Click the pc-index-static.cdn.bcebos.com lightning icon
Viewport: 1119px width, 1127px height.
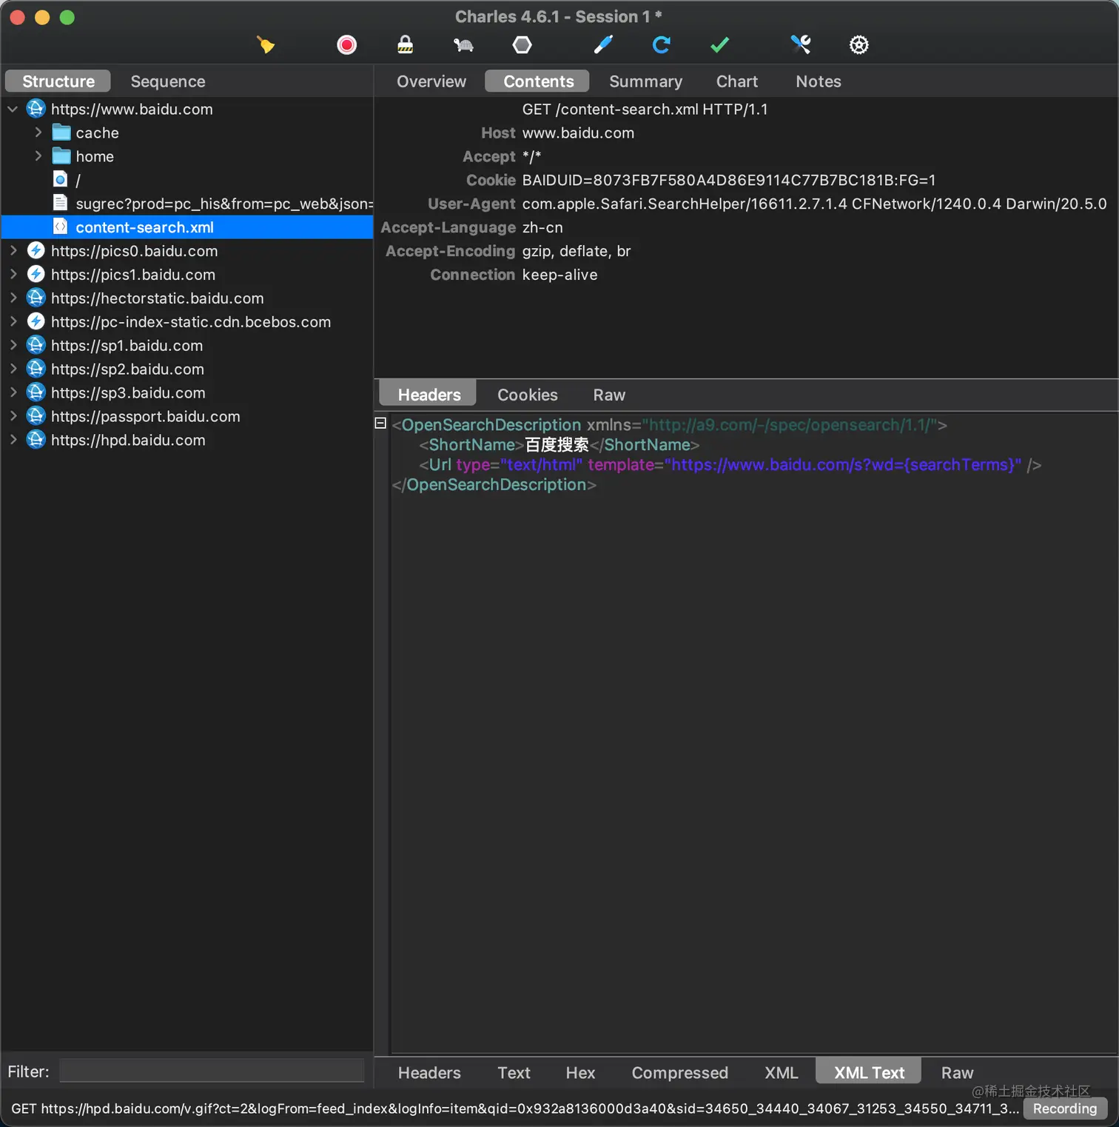[36, 322]
